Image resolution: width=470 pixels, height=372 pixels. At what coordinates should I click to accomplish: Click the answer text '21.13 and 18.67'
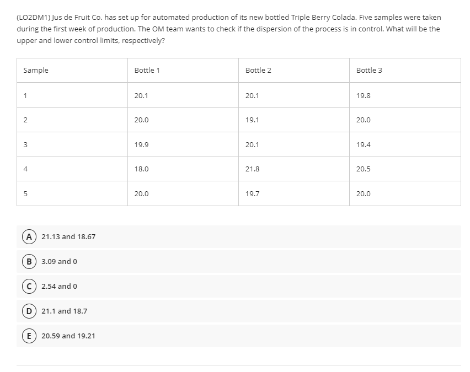(68, 236)
